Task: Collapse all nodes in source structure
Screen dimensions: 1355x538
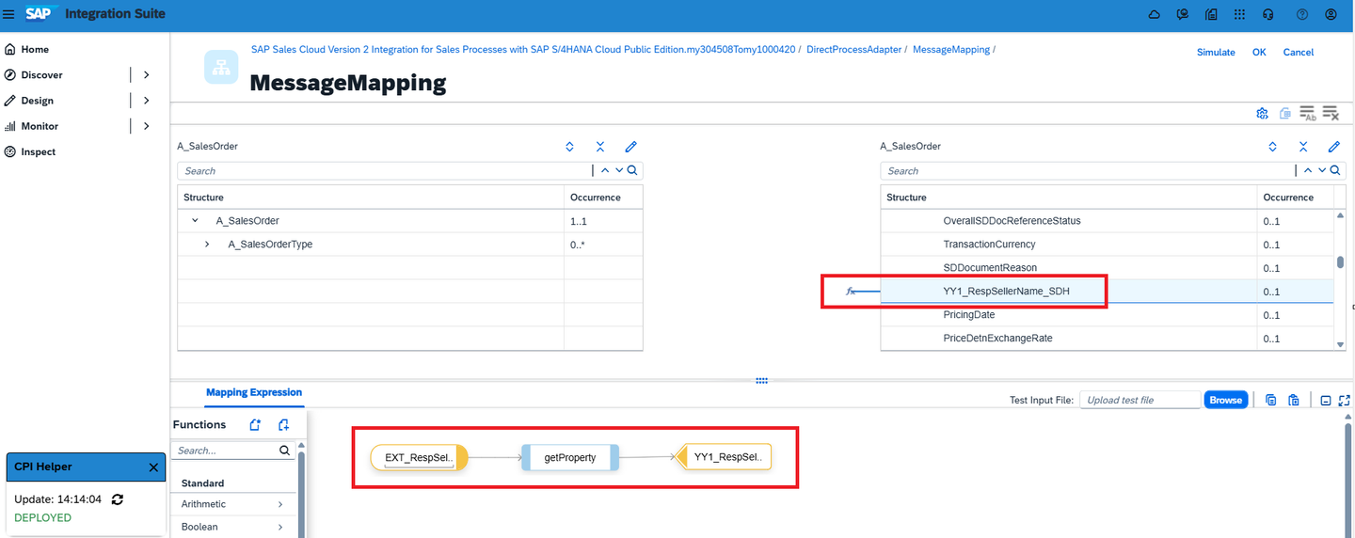Action: 599,147
